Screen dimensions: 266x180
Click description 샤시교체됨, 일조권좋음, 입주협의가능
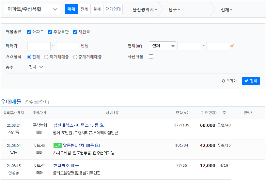(84, 153)
